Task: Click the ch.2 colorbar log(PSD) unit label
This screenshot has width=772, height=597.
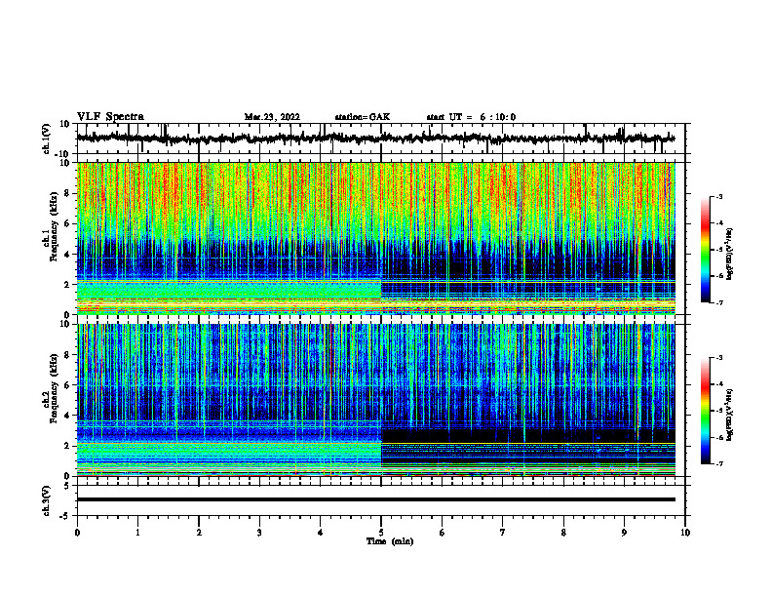Action: (730, 415)
